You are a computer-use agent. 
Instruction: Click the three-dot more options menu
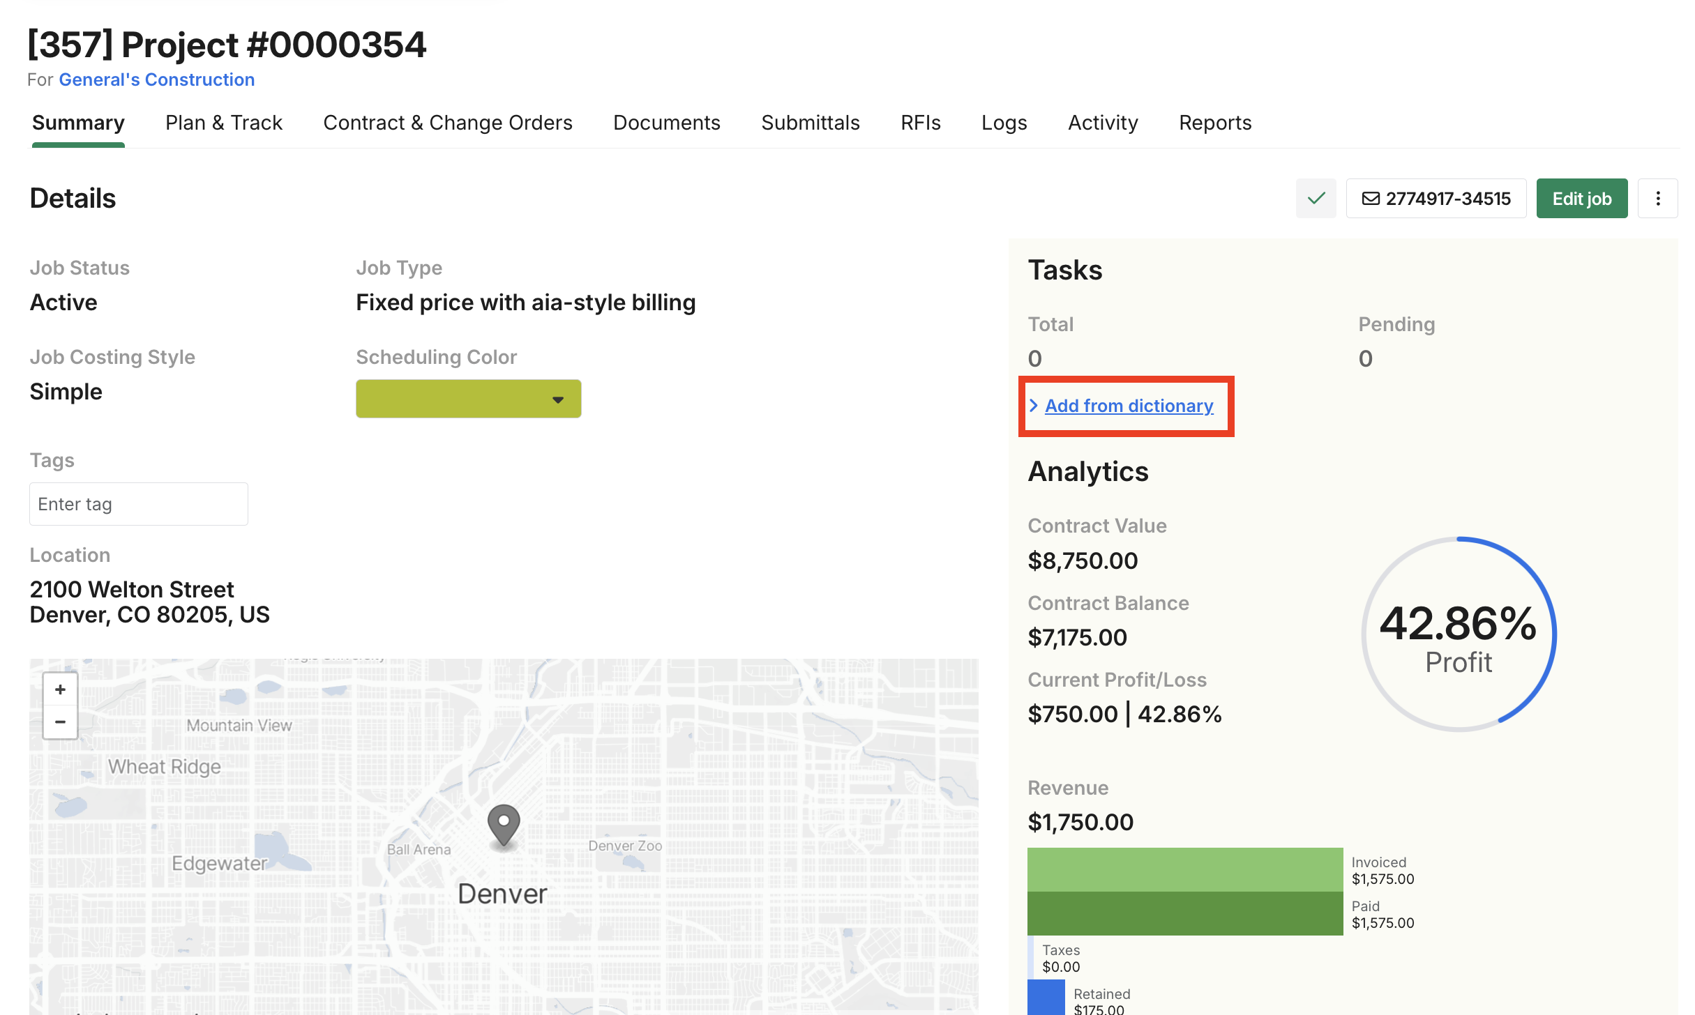pyautogui.click(x=1657, y=199)
